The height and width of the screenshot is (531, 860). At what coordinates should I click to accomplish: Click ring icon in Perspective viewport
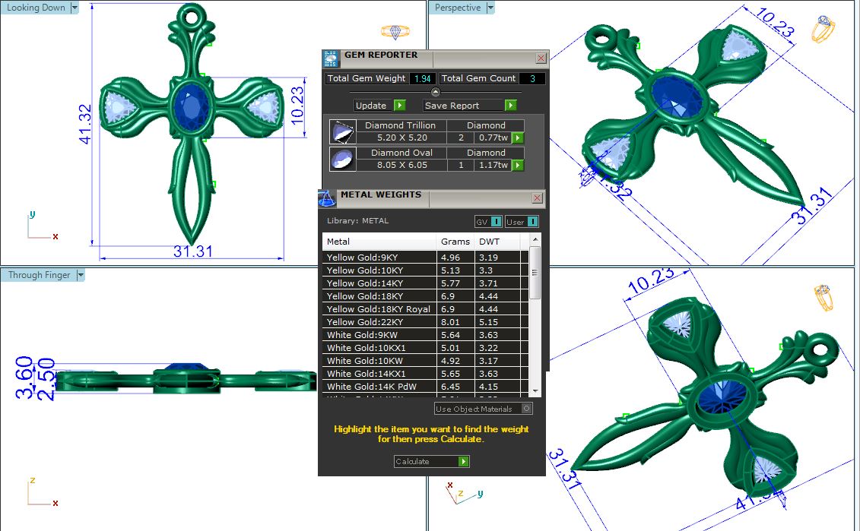pos(823,30)
